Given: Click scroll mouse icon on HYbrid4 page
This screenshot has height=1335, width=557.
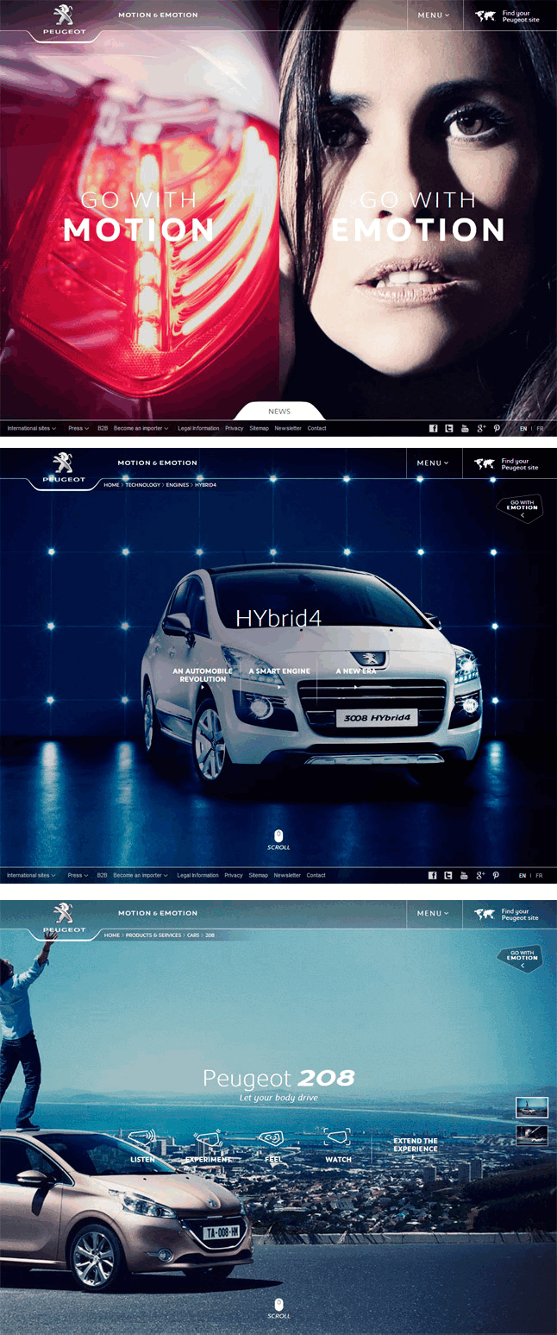Looking at the screenshot, I should pos(278,835).
